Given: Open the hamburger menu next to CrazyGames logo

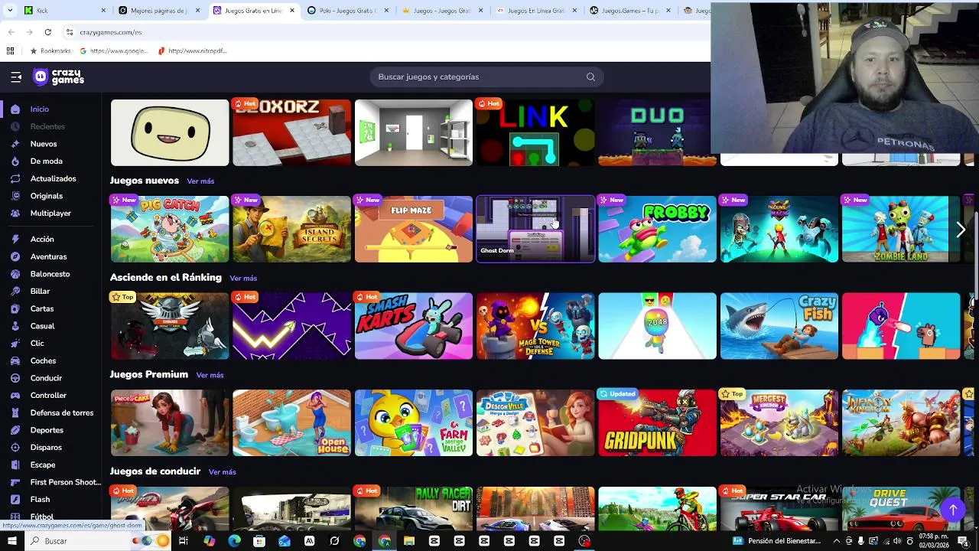Looking at the screenshot, I should coord(16,77).
